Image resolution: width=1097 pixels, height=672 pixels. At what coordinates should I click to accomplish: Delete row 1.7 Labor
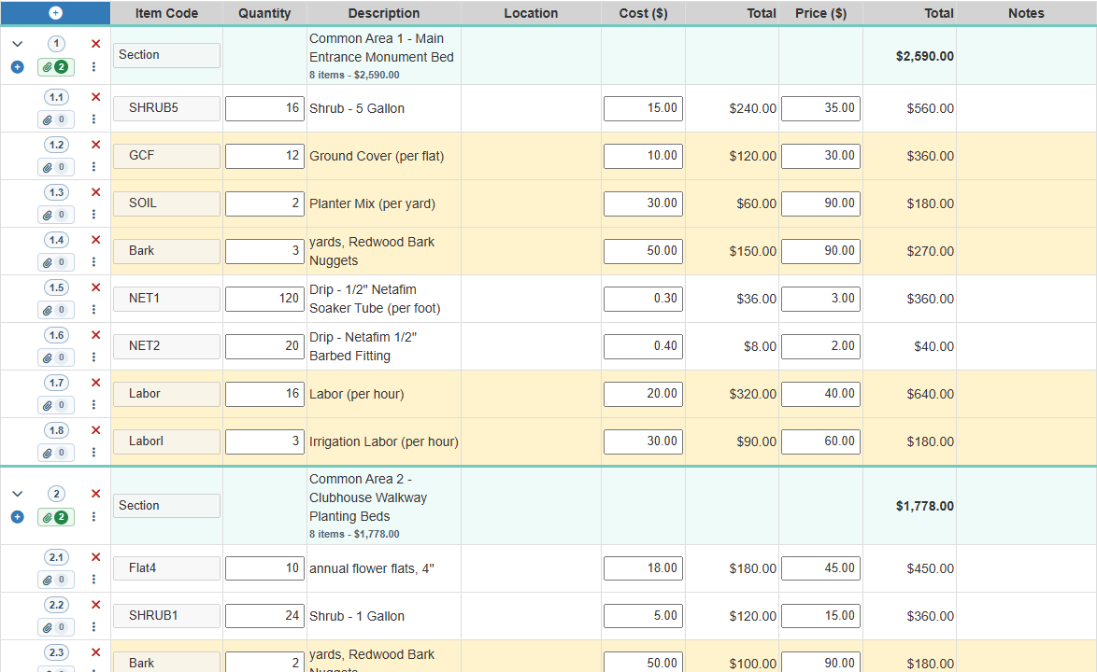(96, 383)
